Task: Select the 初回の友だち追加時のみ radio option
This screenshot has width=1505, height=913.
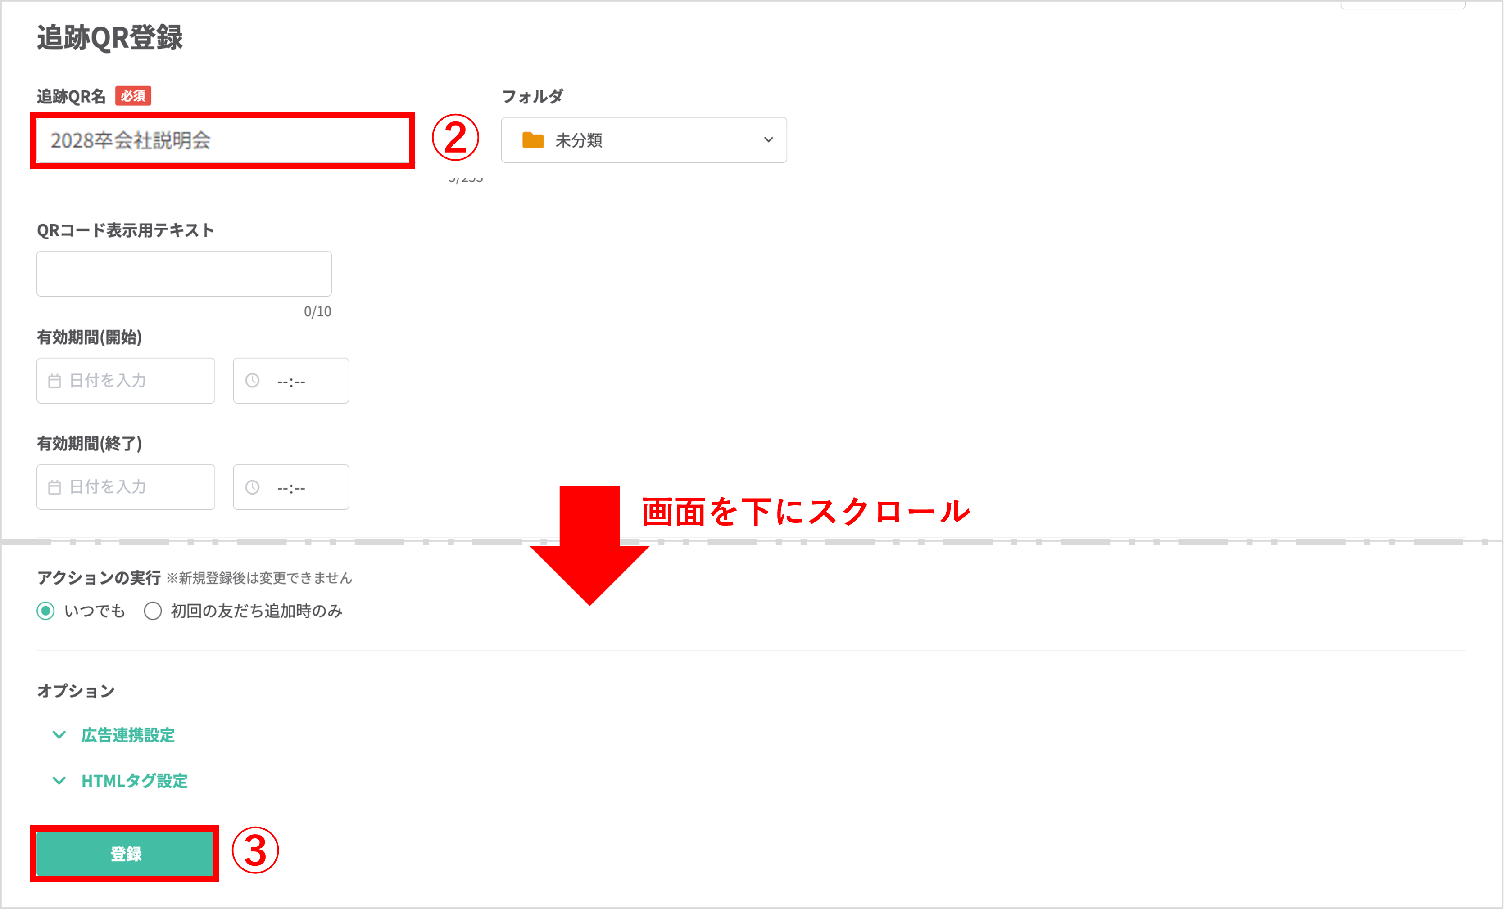Action: click(153, 611)
